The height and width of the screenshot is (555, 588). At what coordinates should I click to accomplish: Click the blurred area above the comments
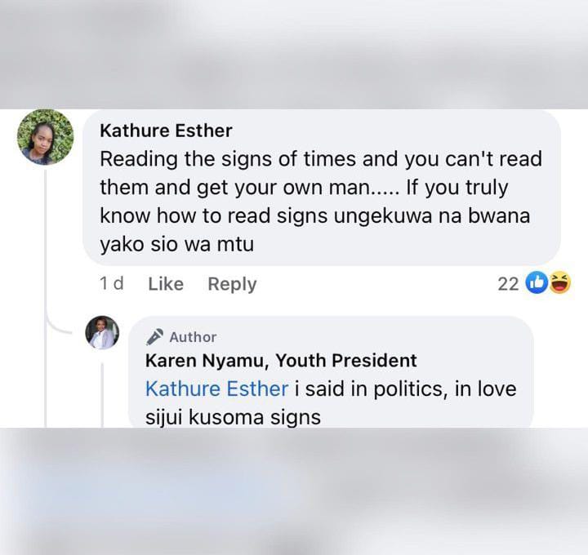point(294,55)
